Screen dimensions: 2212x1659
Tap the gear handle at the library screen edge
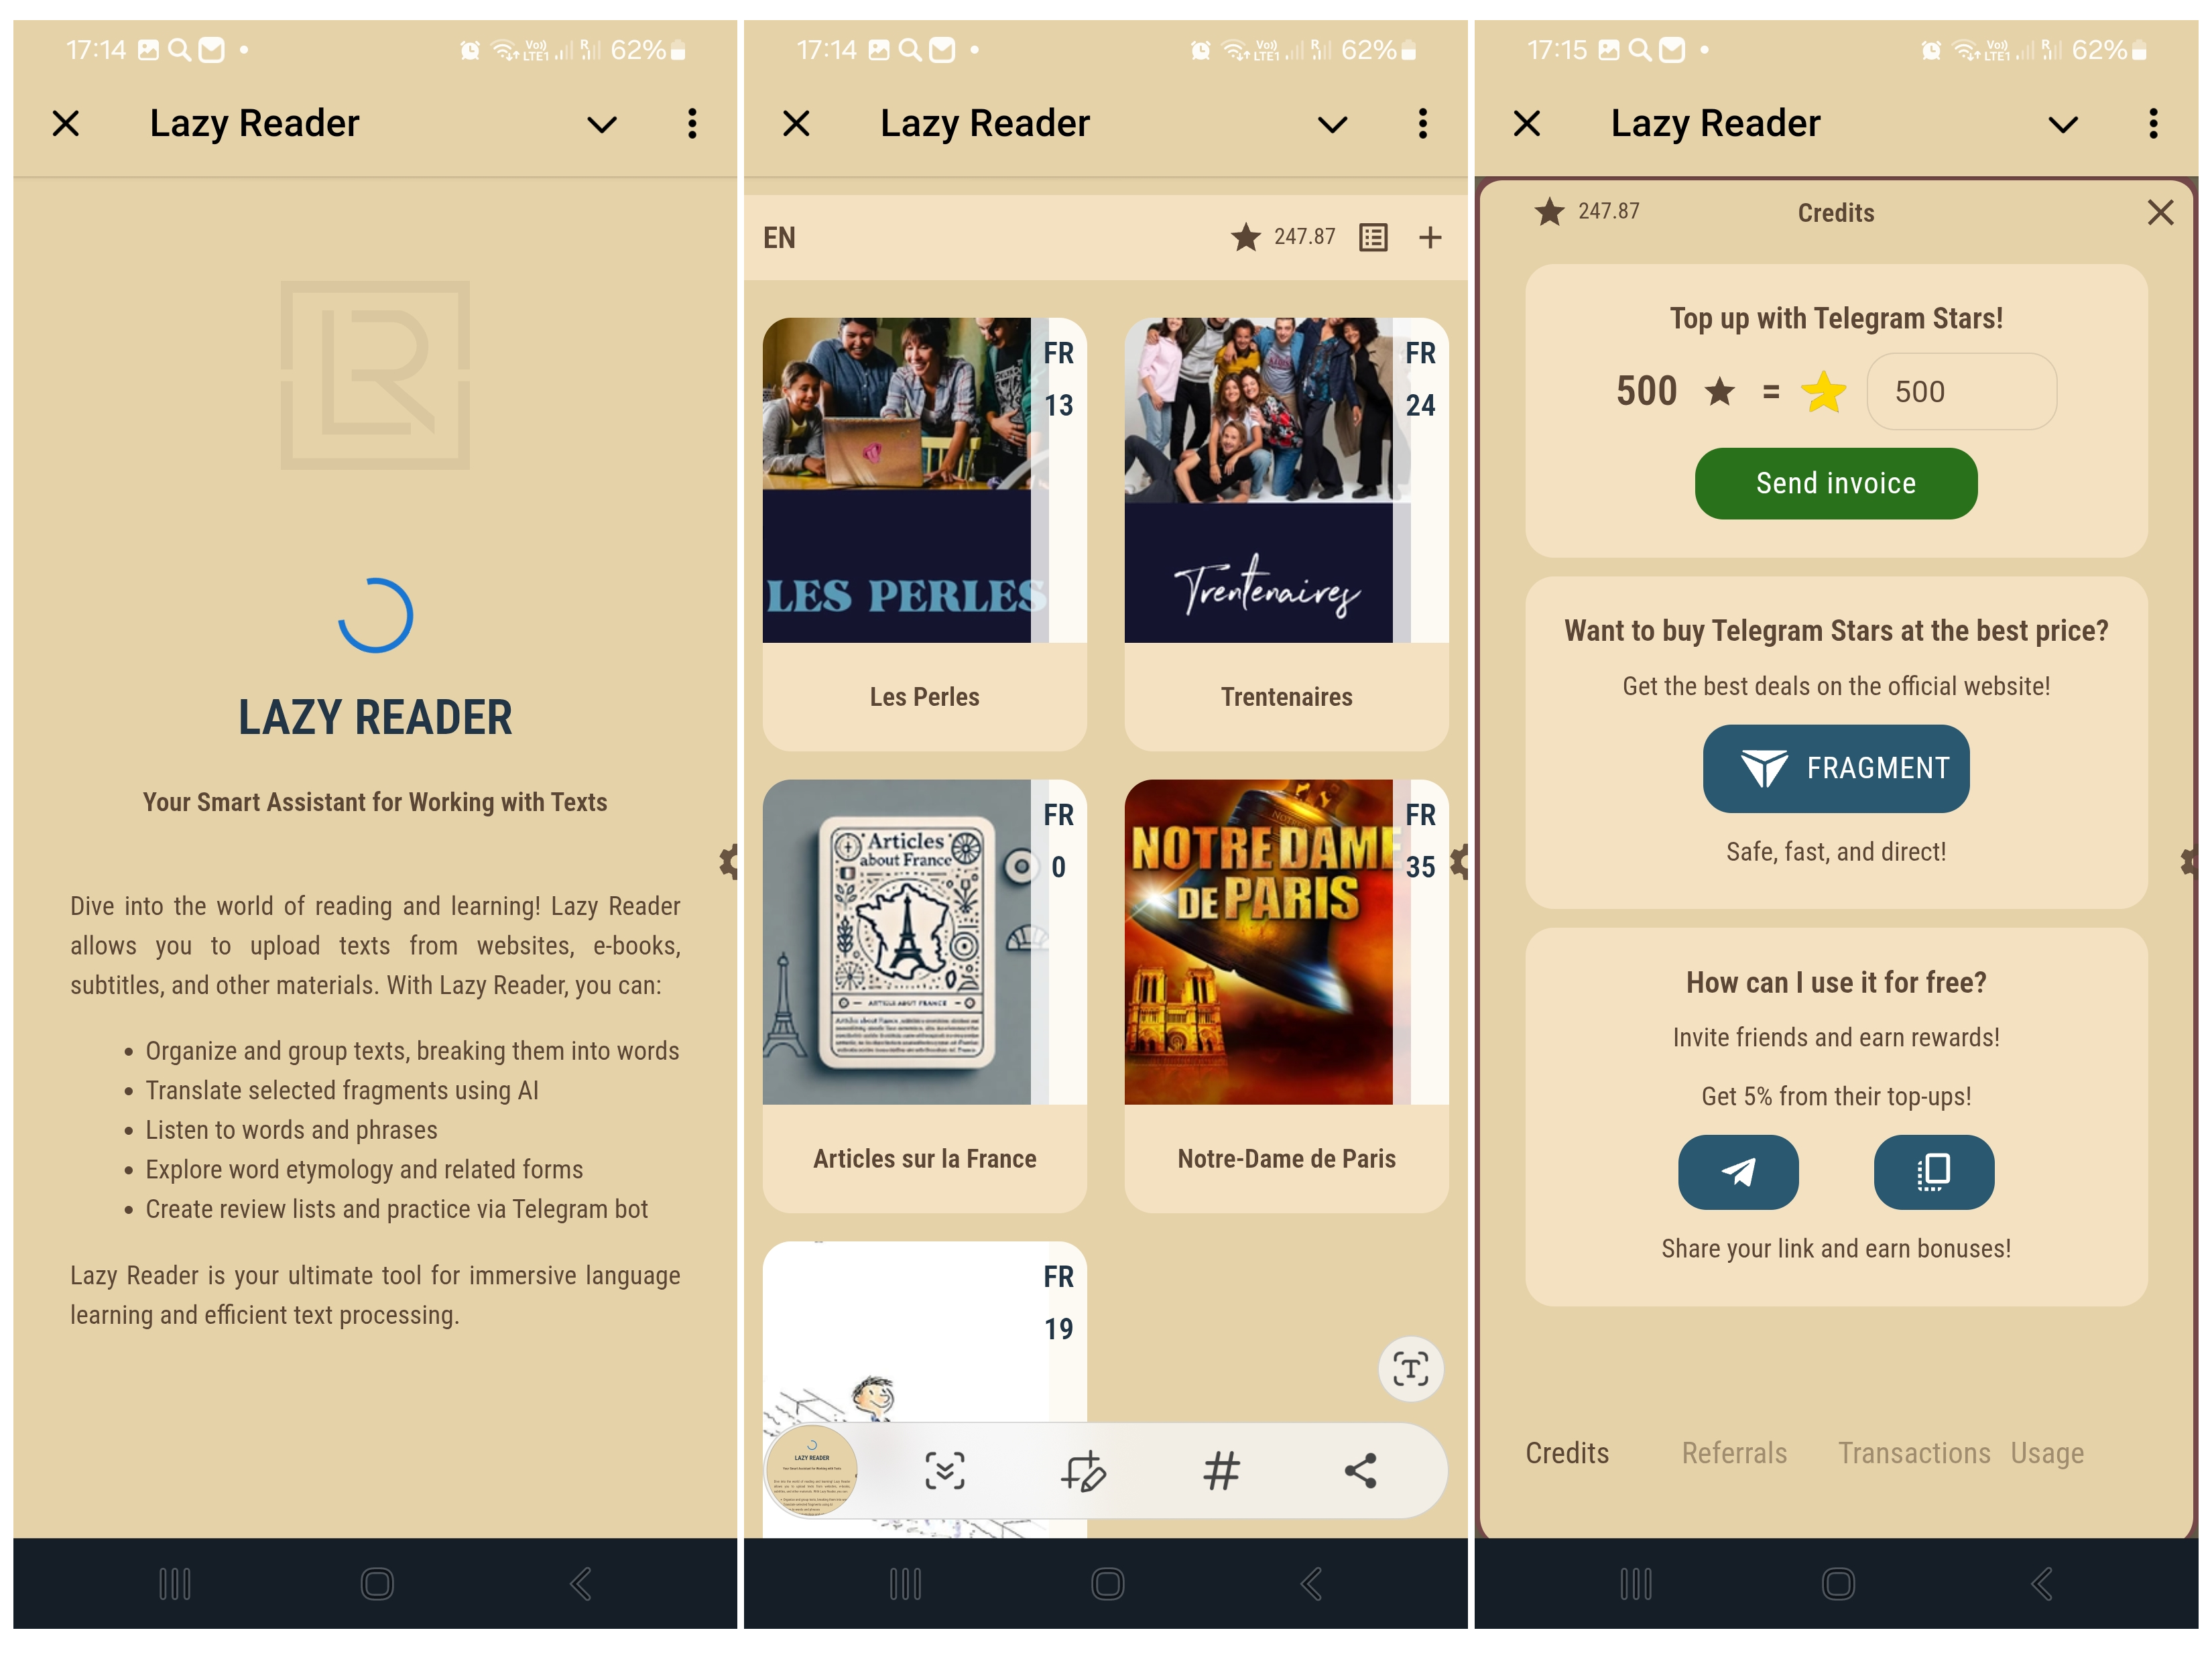coord(1460,862)
